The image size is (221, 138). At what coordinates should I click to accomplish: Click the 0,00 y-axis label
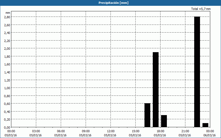(x=8, y=128)
